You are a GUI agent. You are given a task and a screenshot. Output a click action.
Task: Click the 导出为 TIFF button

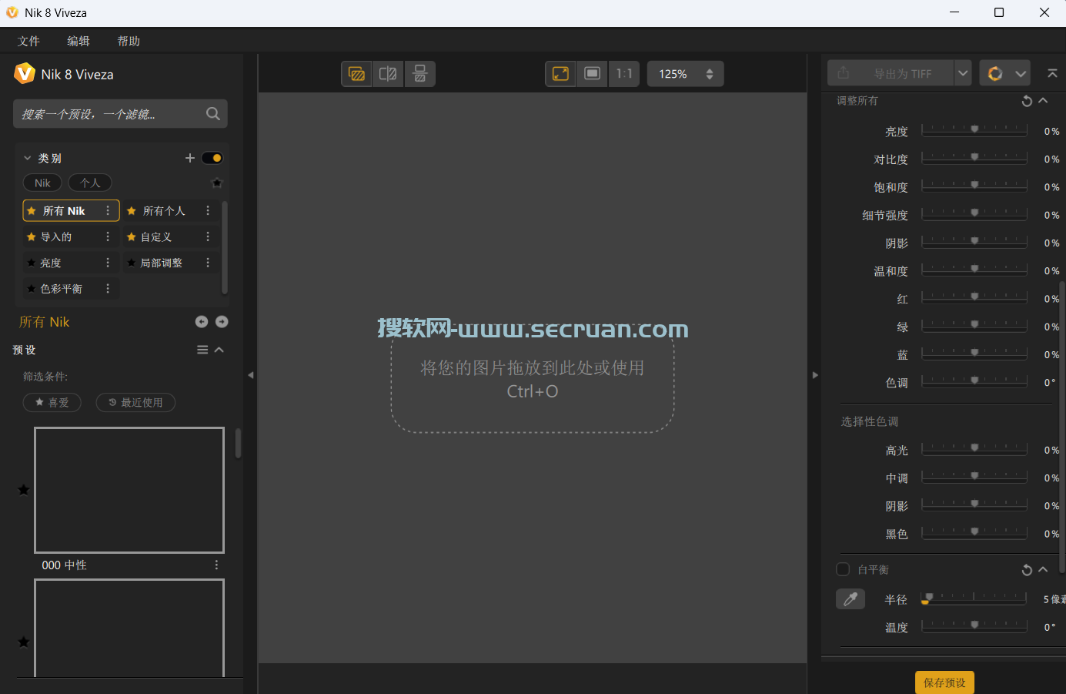(891, 73)
